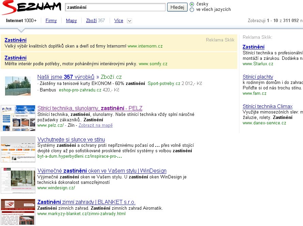Open the 'Stínící technika, slunolamy, zastínění - PELZ' result
This screenshot has width=303, height=226.
click(90, 108)
